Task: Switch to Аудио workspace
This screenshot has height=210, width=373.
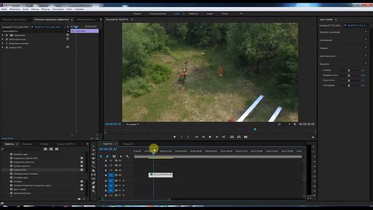Action: pos(210,13)
